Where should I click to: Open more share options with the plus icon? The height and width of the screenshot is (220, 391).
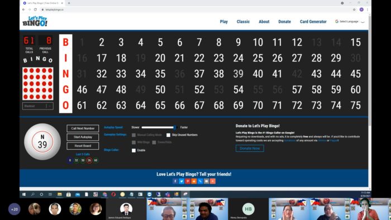pos(212,181)
